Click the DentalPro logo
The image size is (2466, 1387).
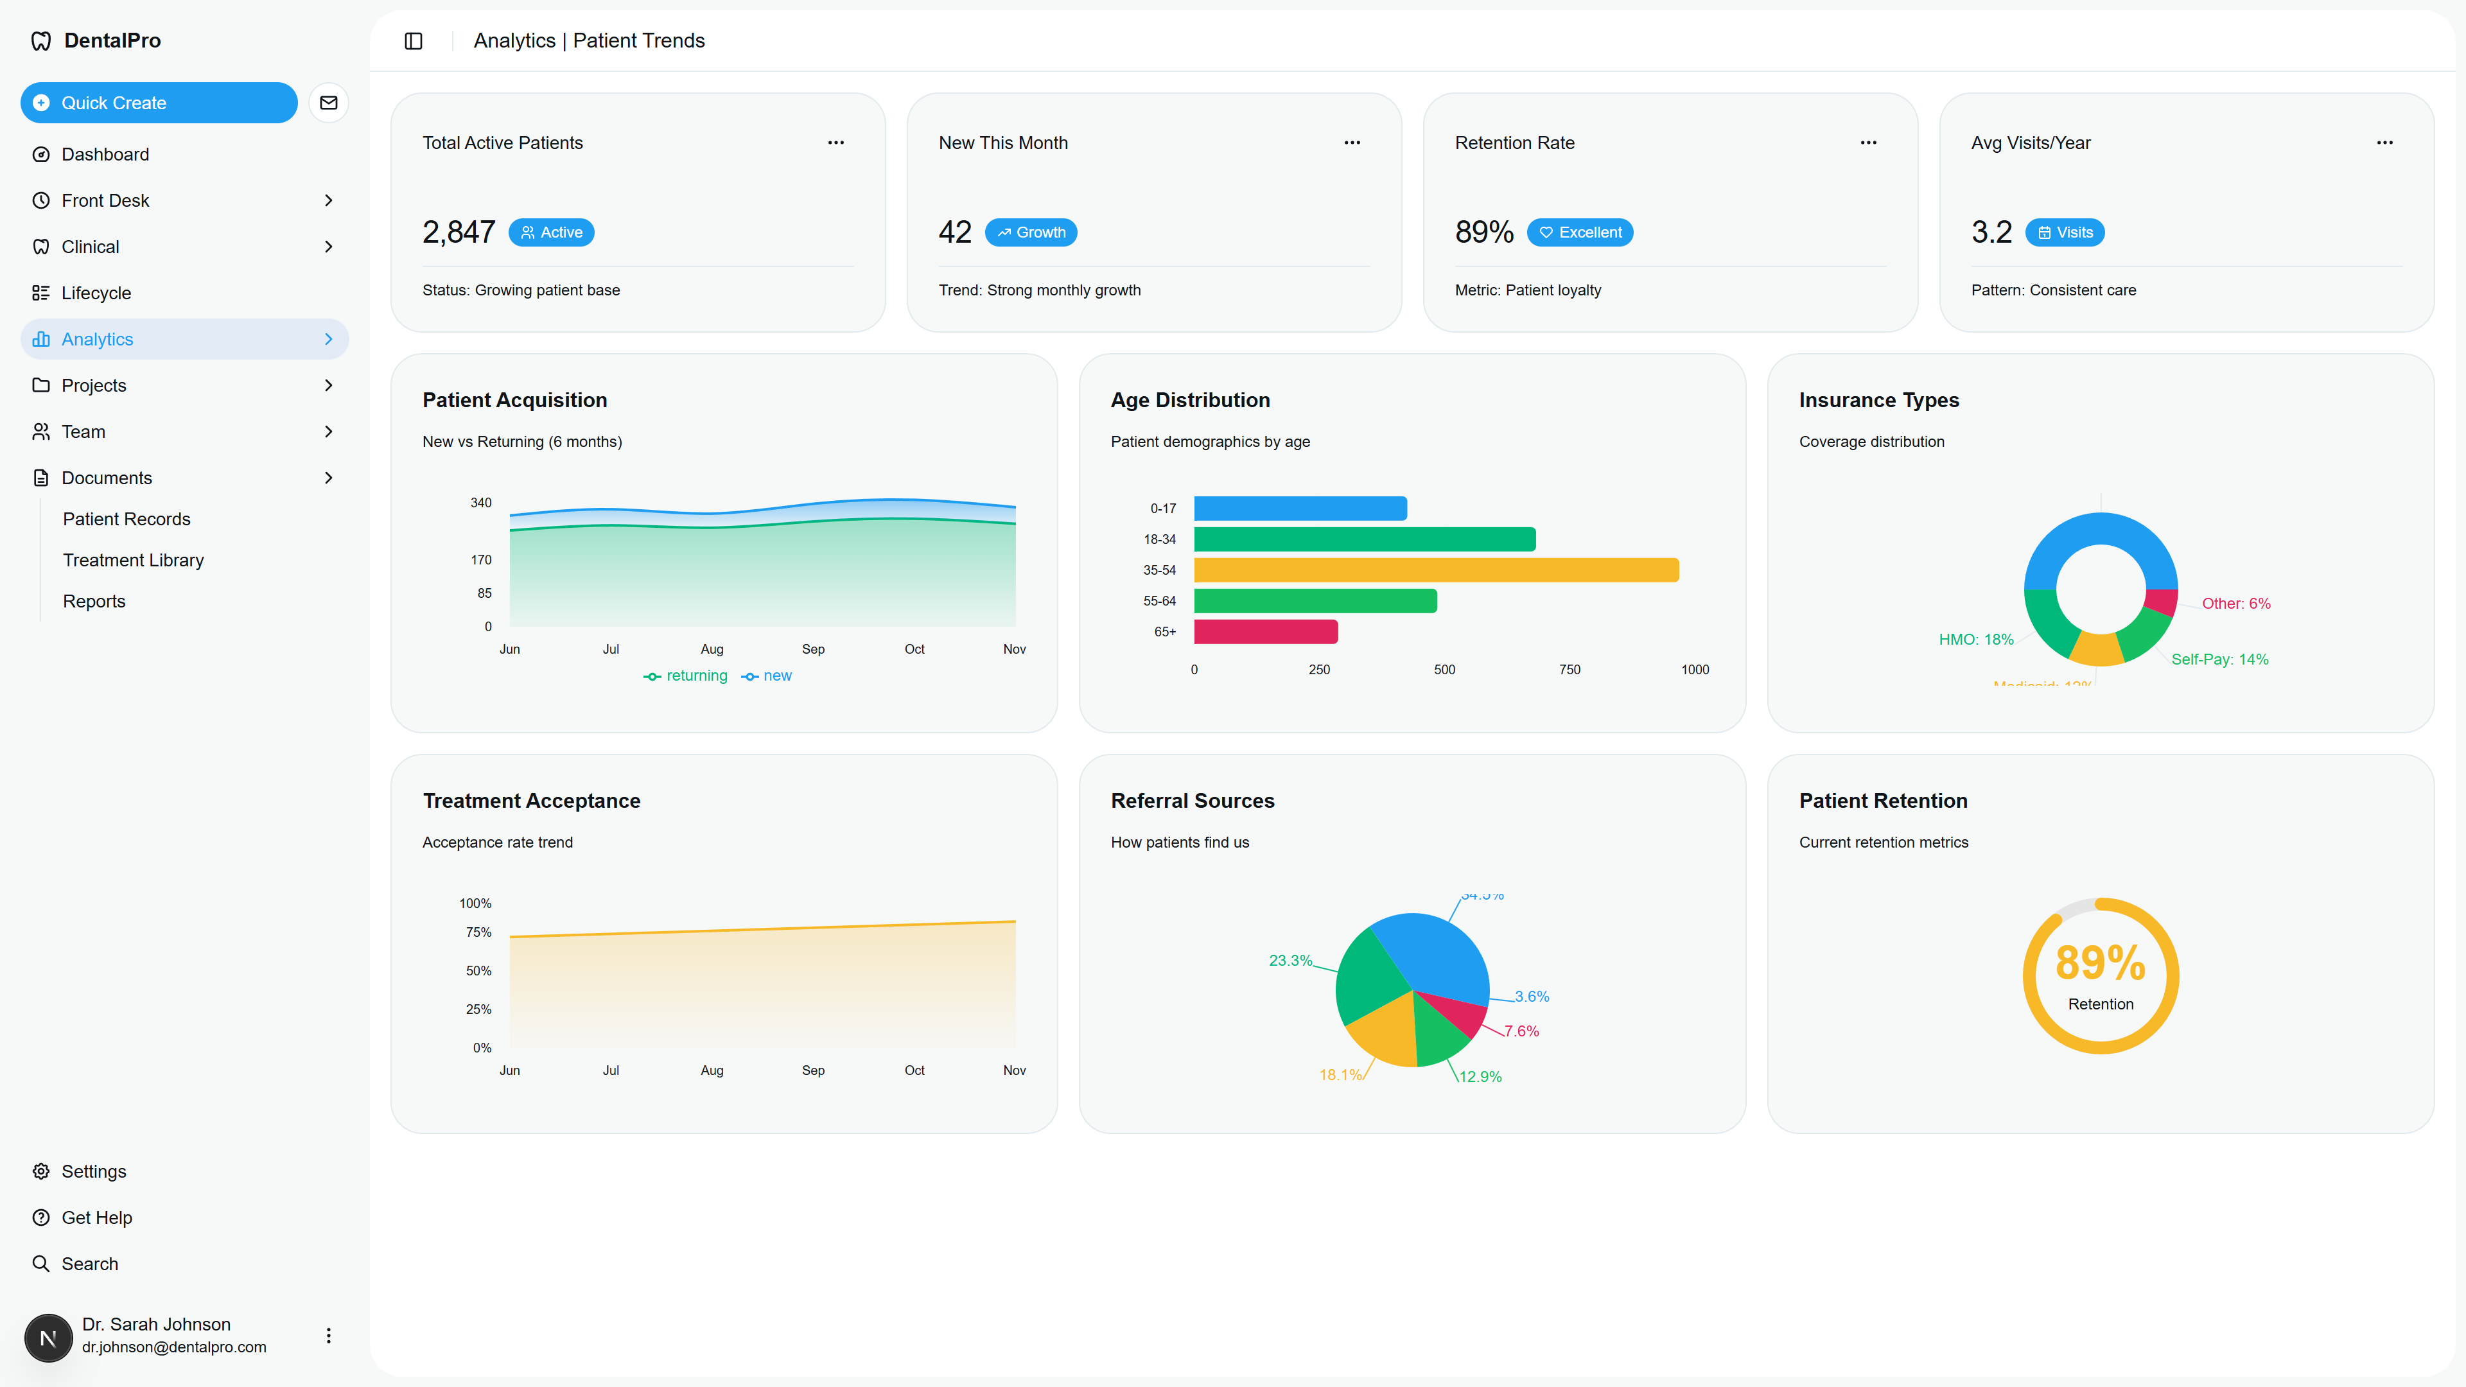[x=94, y=40]
